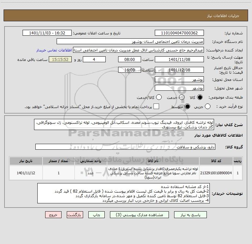The height and width of the screenshot is (244, 252).
Task: Click the request creator name field
Action: 138,50
